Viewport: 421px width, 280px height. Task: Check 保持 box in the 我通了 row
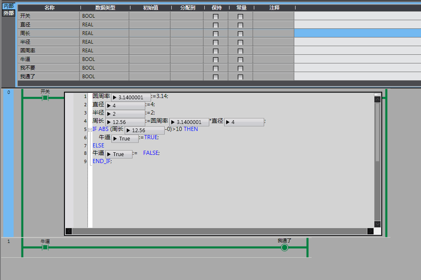pos(215,77)
